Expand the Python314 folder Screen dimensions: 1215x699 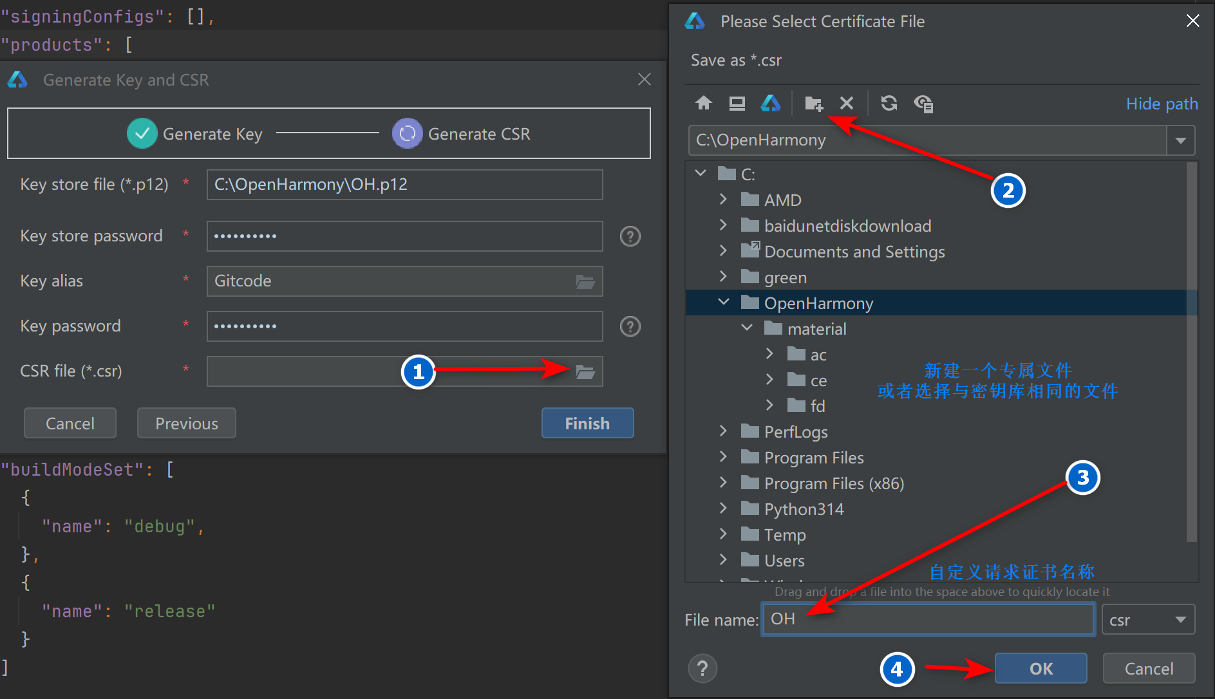click(x=723, y=508)
